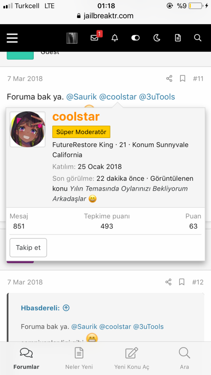Open the Yeni Konu Aç tab

(132, 358)
